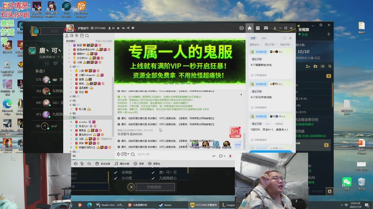Screen dimensions: 373x209
Task: Click the search magnifier above the user list
Action: [x=87, y=36]
